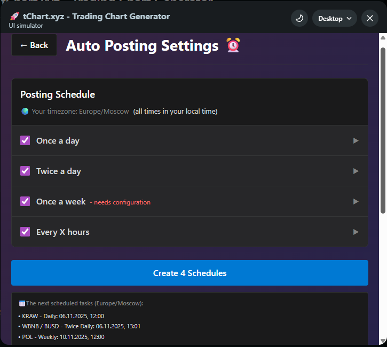Image resolution: width=387 pixels, height=347 pixels.
Task: Expand the Every X hours arrow
Action: coord(356,232)
